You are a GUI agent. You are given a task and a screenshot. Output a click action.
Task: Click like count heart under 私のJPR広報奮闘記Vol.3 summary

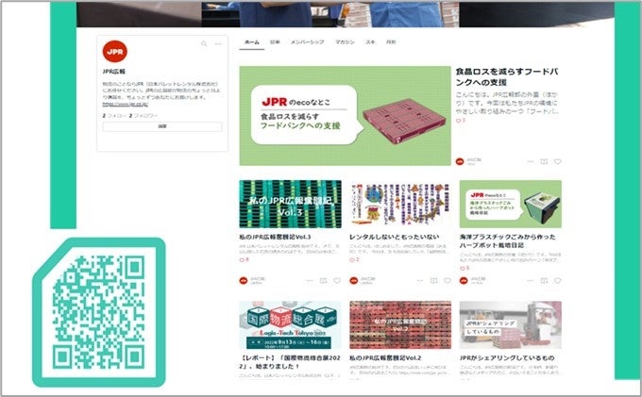pyautogui.click(x=242, y=260)
